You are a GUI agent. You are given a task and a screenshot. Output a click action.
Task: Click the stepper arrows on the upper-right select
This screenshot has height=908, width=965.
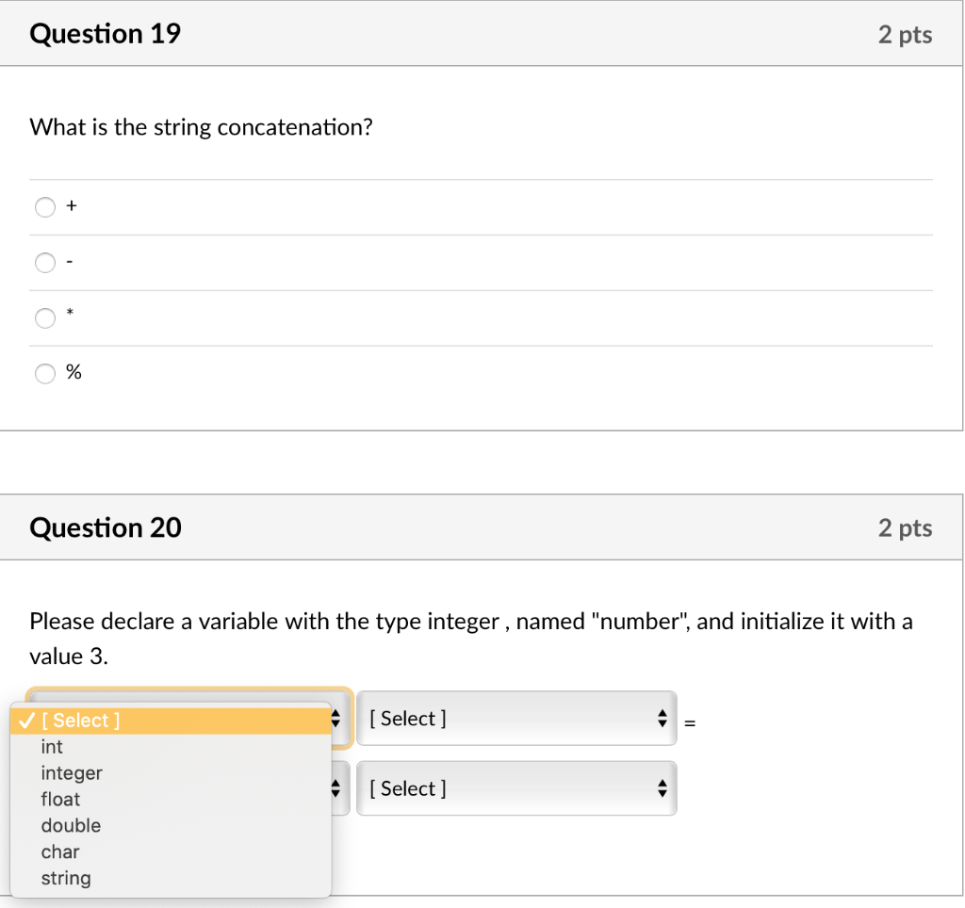662,718
